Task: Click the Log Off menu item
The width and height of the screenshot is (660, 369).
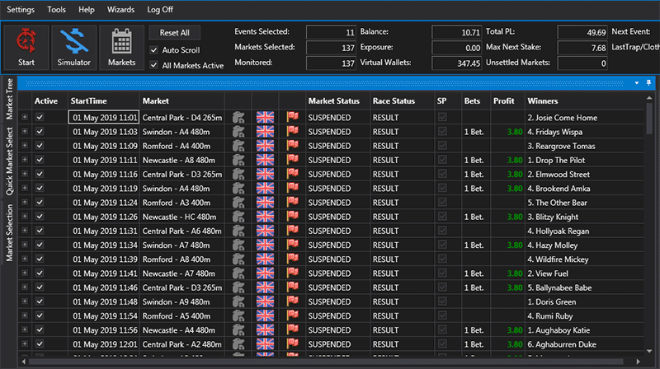Action: click(x=160, y=10)
